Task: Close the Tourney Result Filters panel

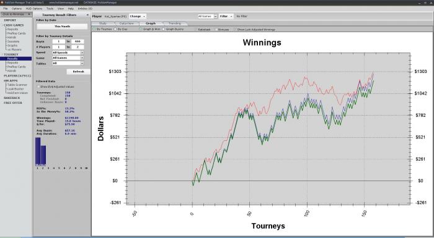Action: (88, 15)
